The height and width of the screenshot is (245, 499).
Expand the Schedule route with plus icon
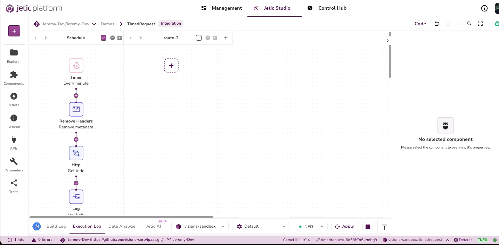(x=120, y=38)
